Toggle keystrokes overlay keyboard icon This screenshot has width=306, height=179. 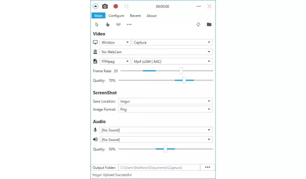click(118, 24)
